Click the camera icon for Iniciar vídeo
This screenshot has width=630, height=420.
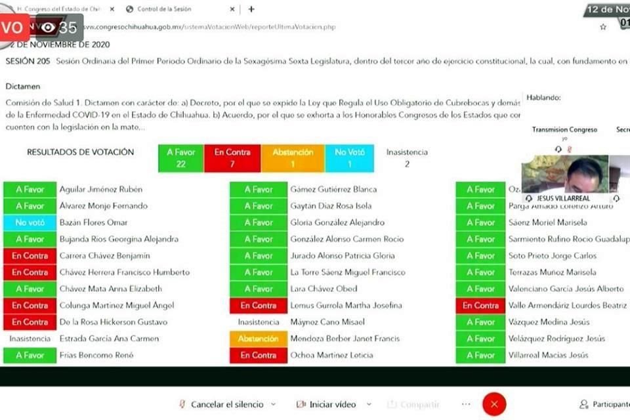click(301, 404)
